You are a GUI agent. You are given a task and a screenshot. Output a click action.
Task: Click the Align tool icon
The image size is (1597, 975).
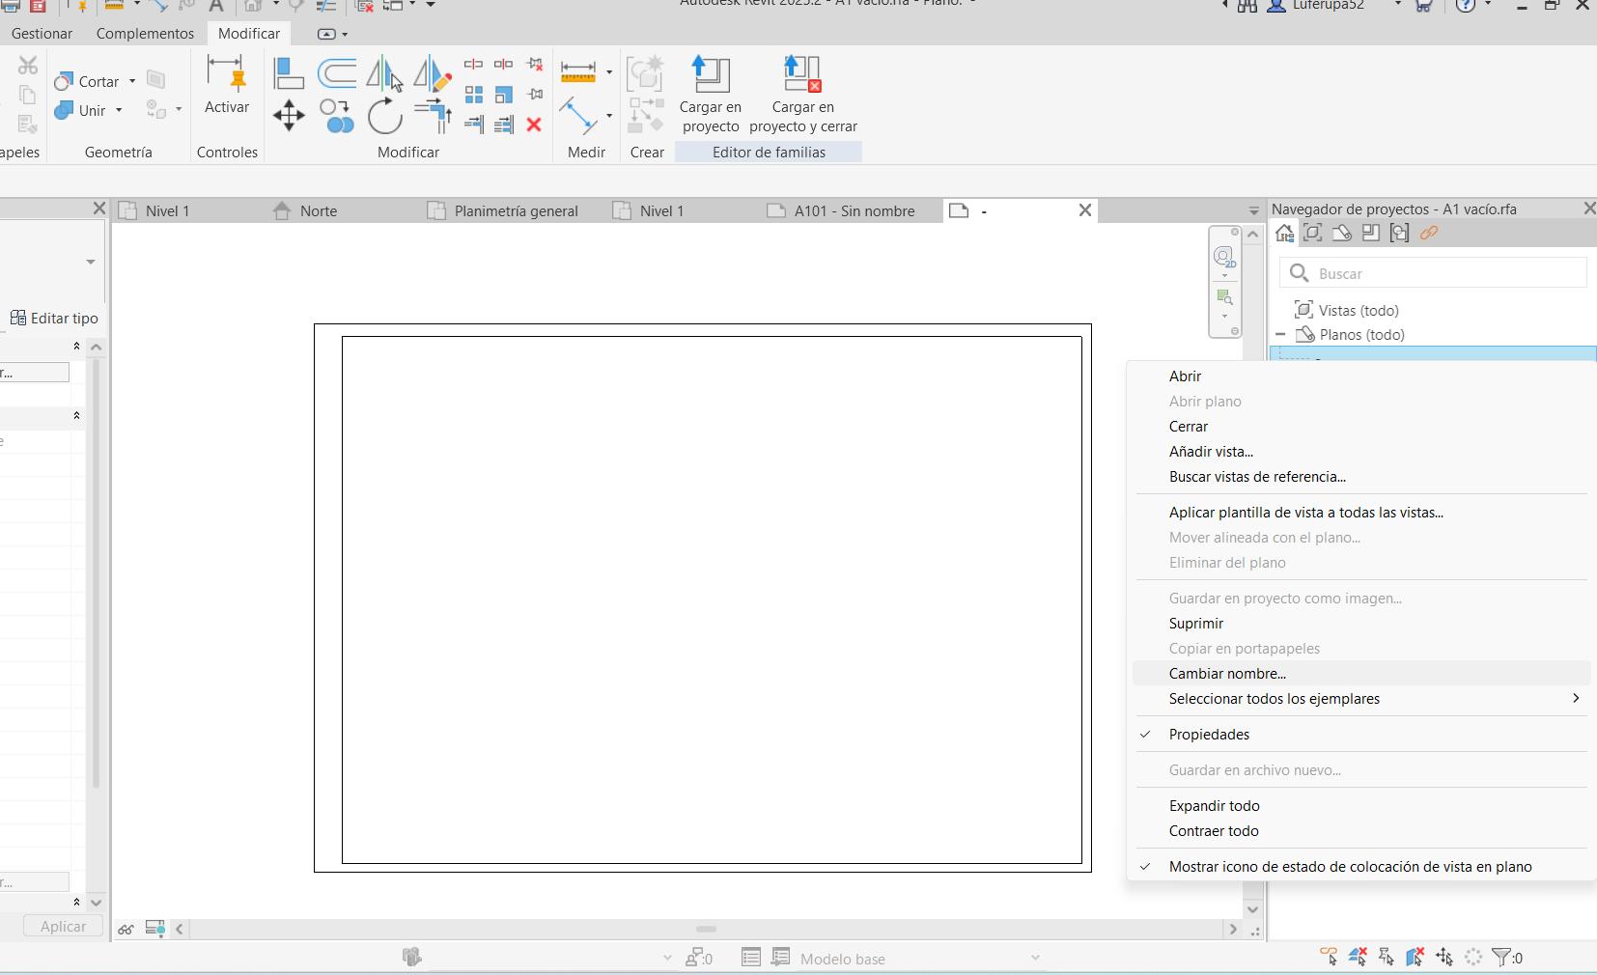[x=289, y=73]
